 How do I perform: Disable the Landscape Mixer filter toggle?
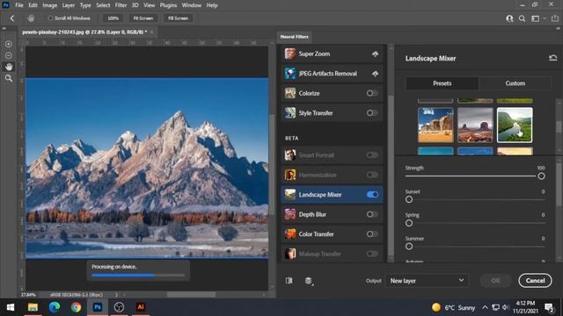coord(372,195)
